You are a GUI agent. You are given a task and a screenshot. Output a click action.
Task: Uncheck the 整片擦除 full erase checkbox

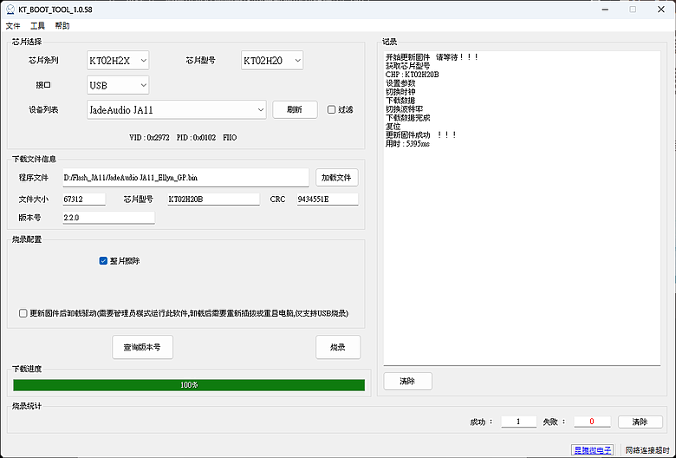(103, 261)
